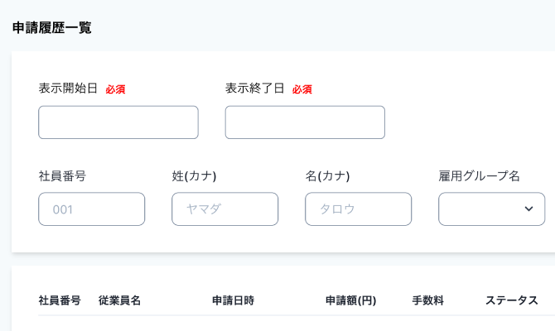Sort by the 申請日時 column header
Image resolution: width=555 pixels, height=331 pixels.
pos(233,300)
